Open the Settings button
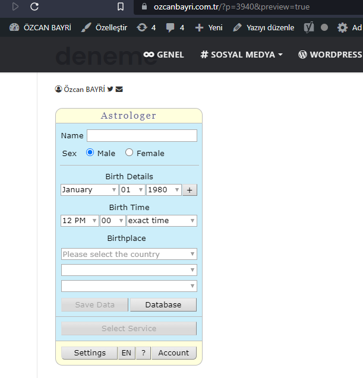This screenshot has height=378, width=363. [90, 353]
